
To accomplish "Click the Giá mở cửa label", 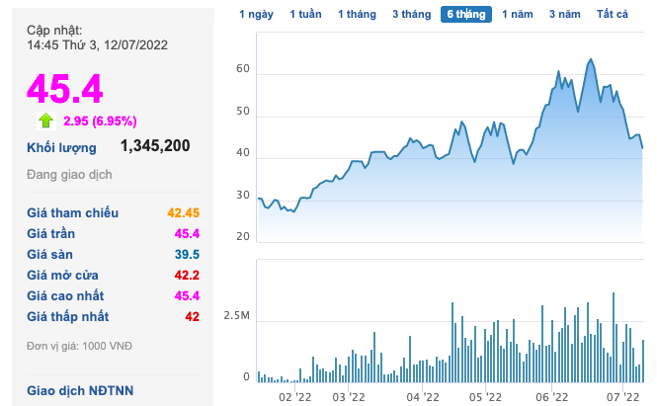I will pyautogui.click(x=62, y=275).
